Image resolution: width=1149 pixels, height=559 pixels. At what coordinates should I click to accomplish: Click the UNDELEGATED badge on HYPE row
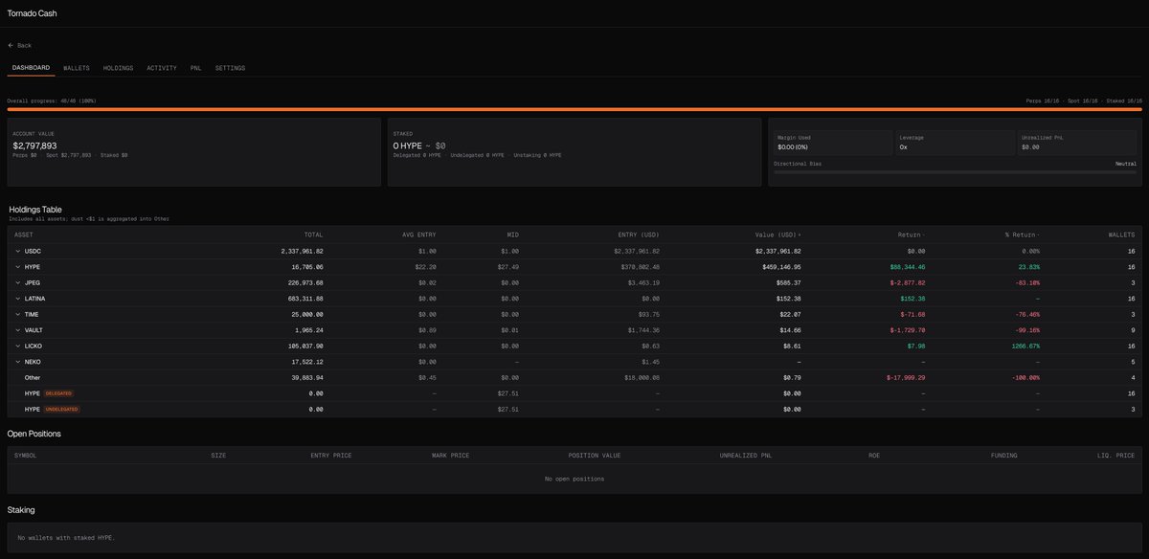(x=61, y=409)
